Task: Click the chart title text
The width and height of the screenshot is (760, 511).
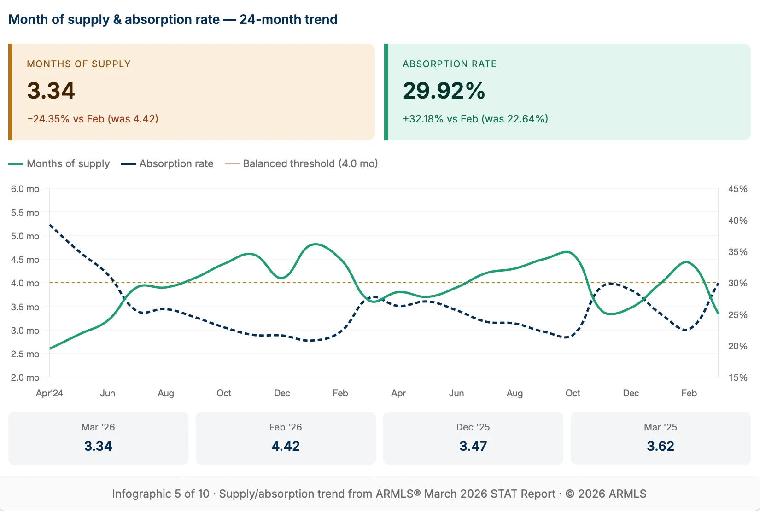Action: click(173, 19)
